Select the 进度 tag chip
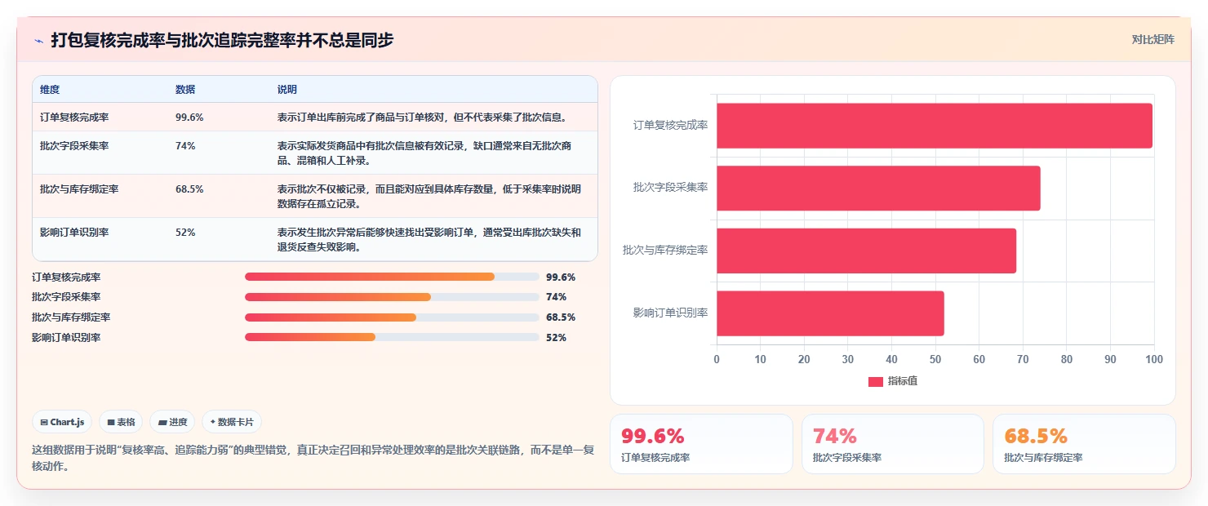Screen dimensions: 1208x506 172,422
